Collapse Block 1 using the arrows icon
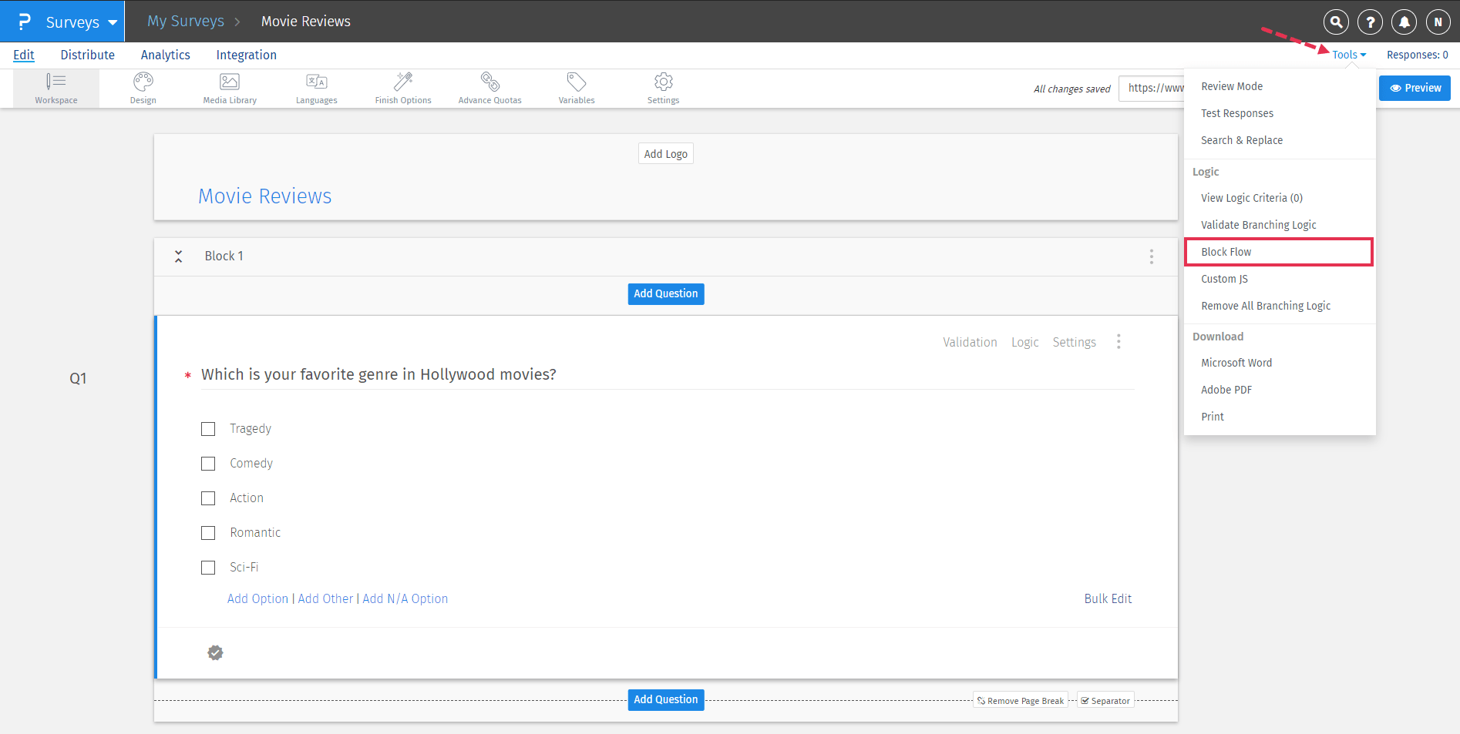This screenshot has width=1460, height=734. click(x=178, y=256)
